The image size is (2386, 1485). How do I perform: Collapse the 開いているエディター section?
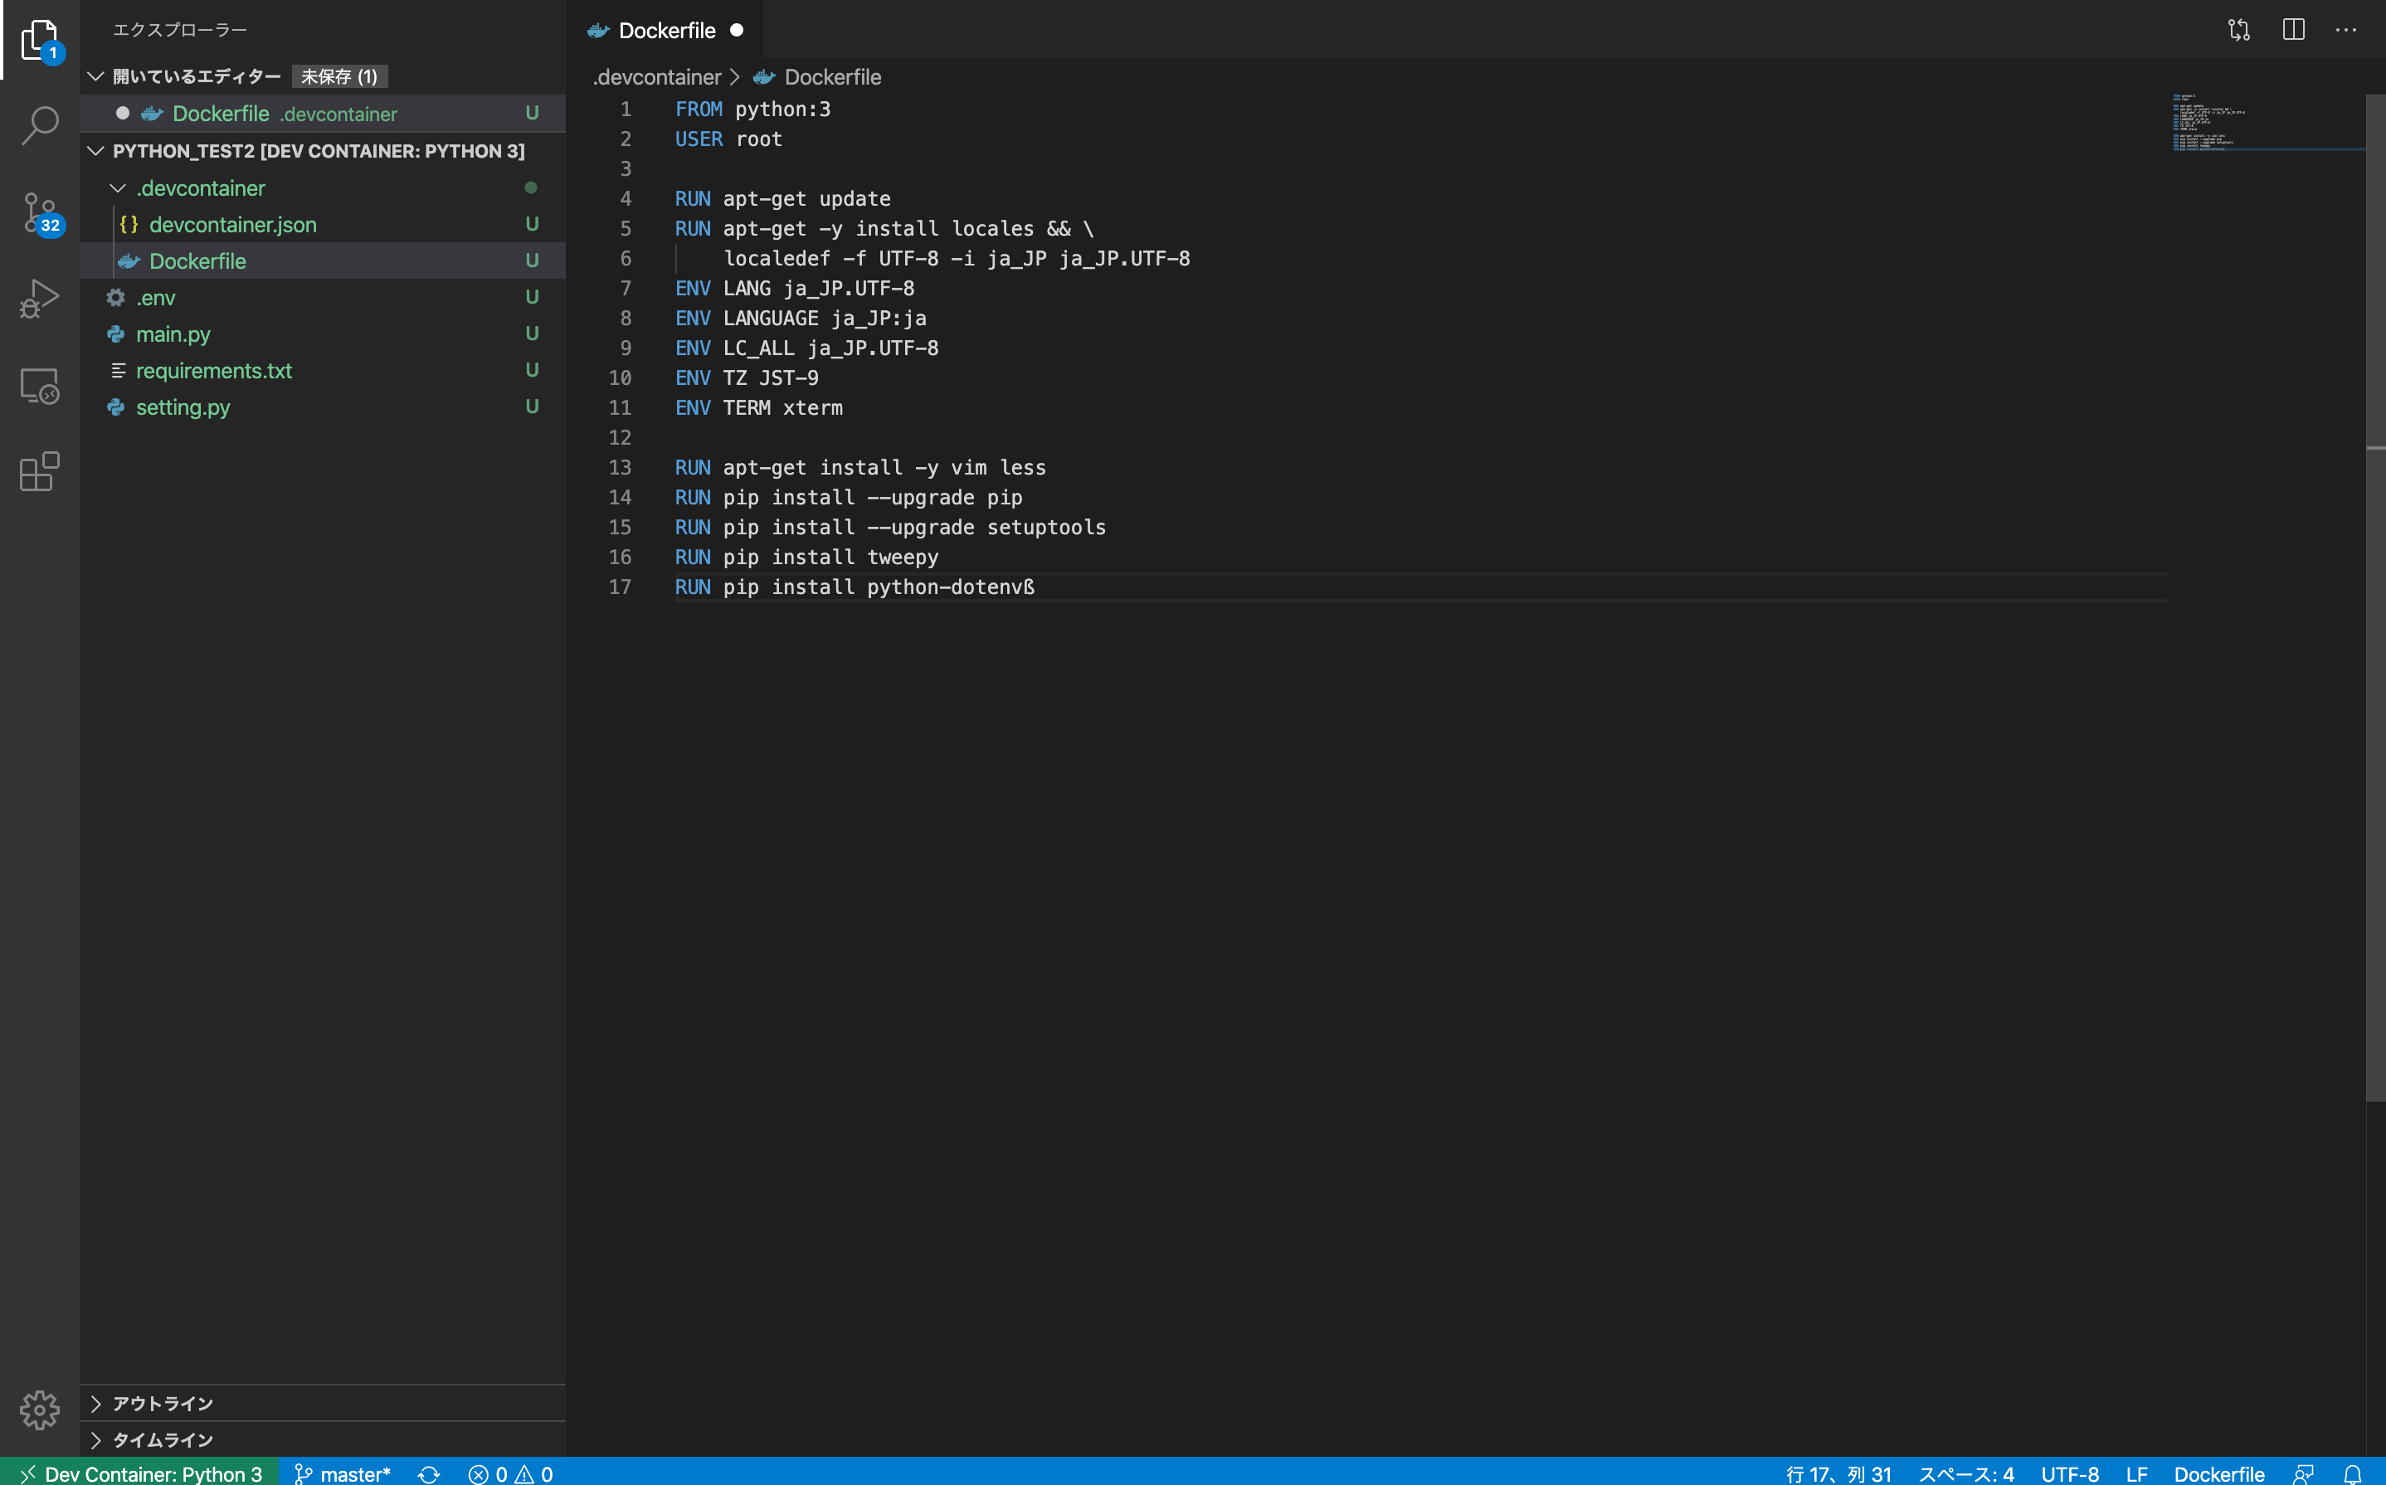[x=95, y=75]
